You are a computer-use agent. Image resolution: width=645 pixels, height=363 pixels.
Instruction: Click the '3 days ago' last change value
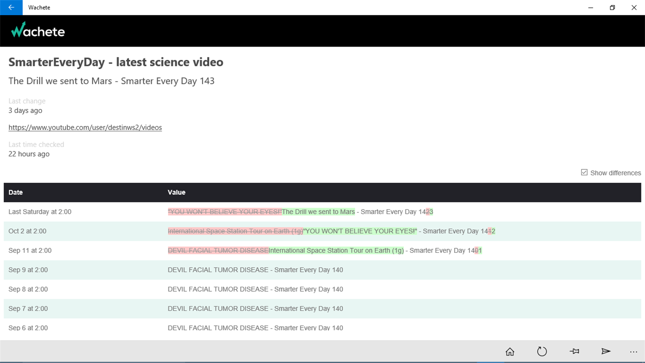click(26, 110)
